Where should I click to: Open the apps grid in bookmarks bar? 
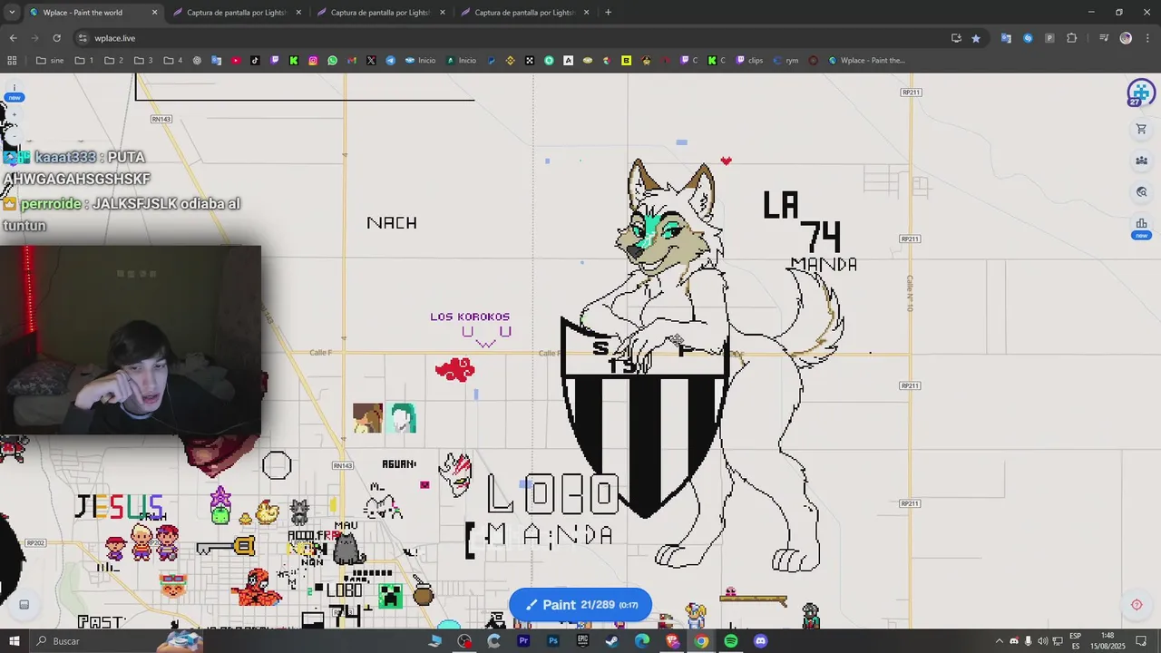(12, 61)
